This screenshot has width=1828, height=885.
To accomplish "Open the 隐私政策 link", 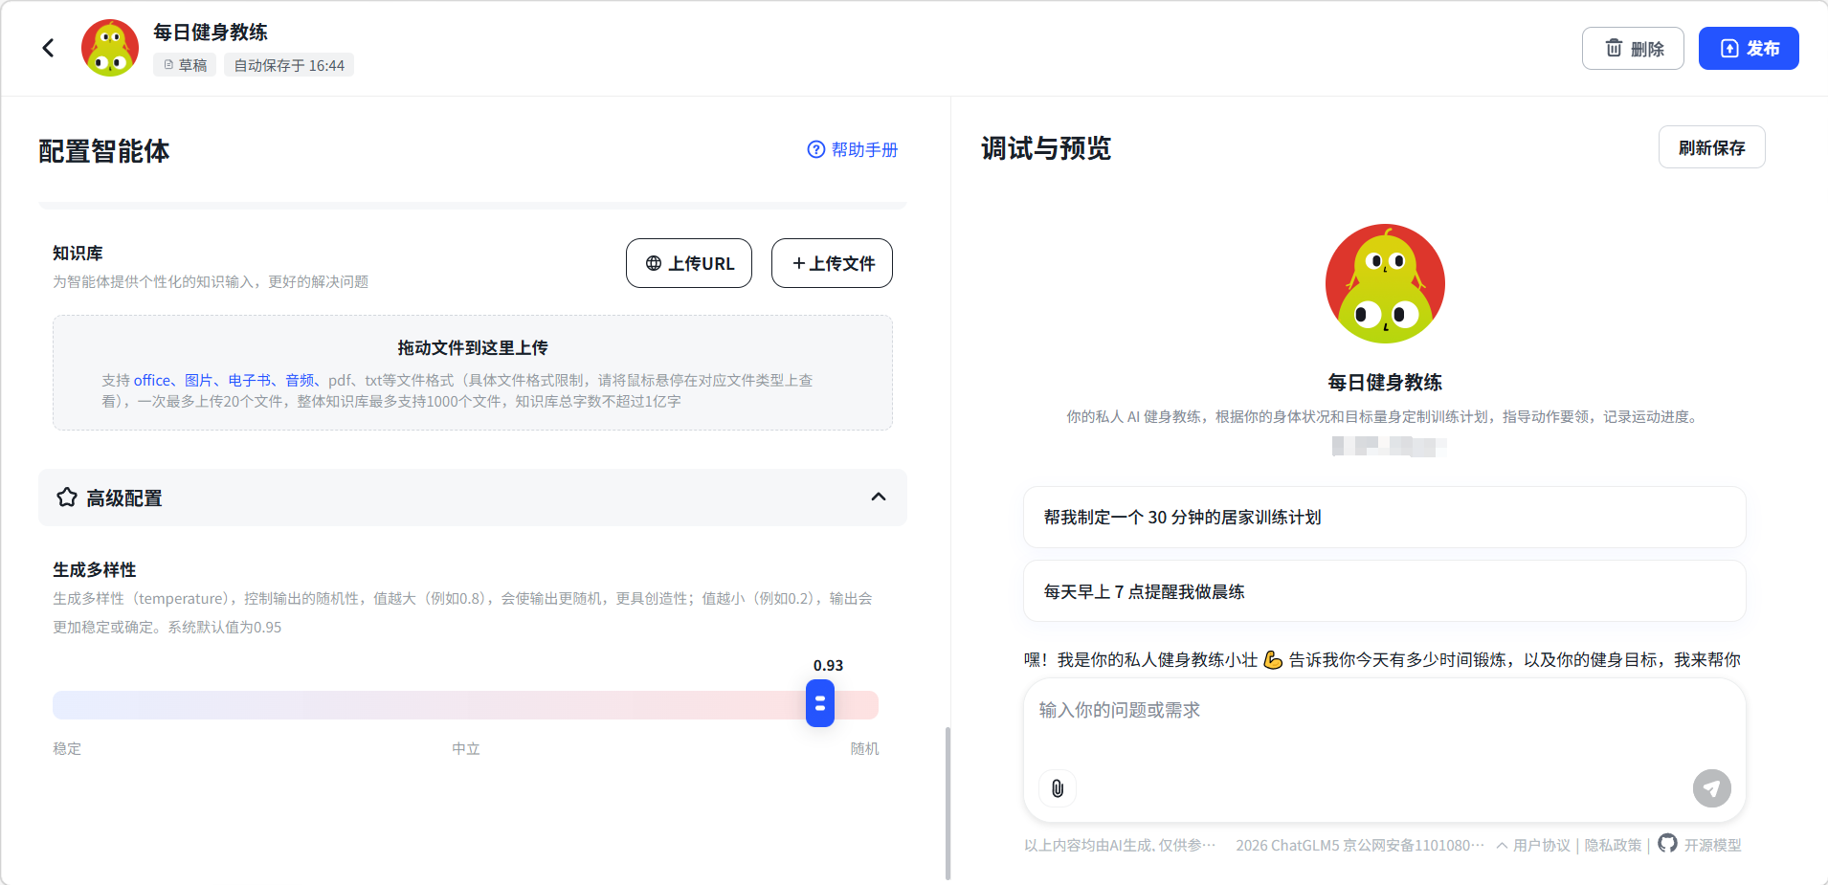I will (x=1613, y=845).
